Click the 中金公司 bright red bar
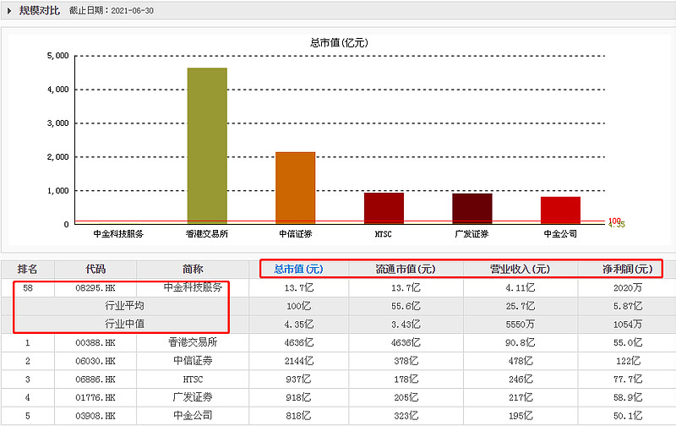Screen dimensions: 676x426 point(560,210)
